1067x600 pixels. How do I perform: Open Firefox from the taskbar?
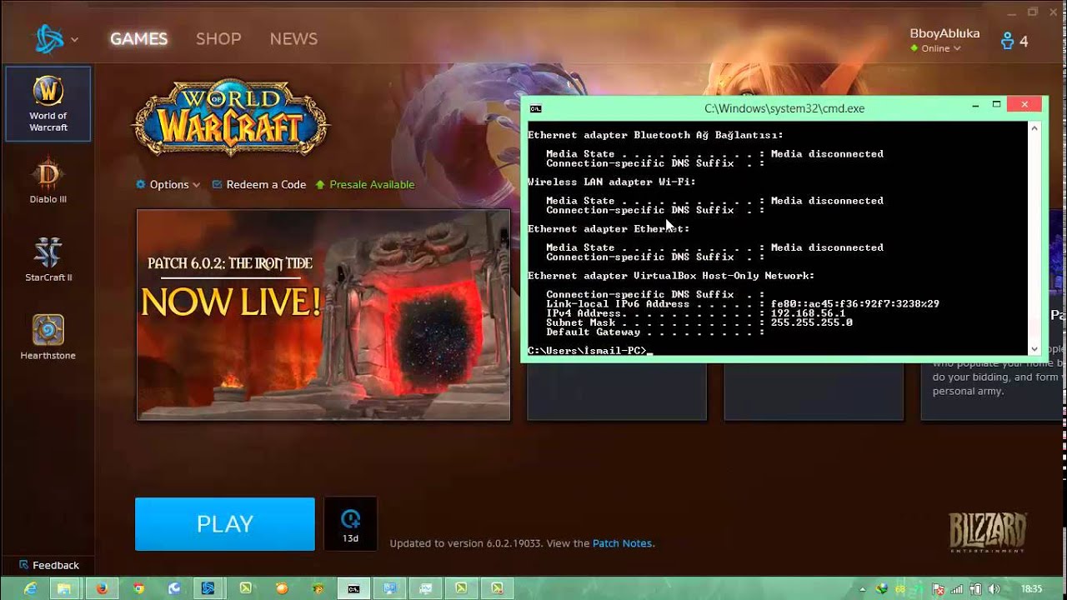(x=102, y=588)
